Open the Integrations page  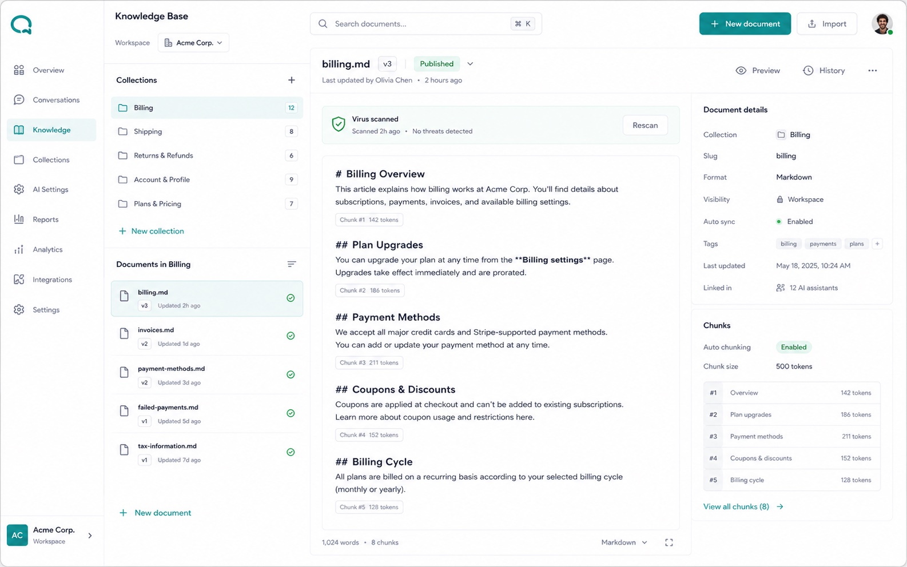tap(51, 279)
